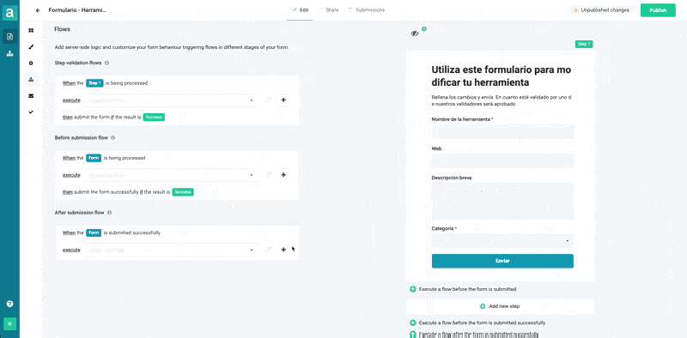Click the Step validation flows label

[78, 63]
